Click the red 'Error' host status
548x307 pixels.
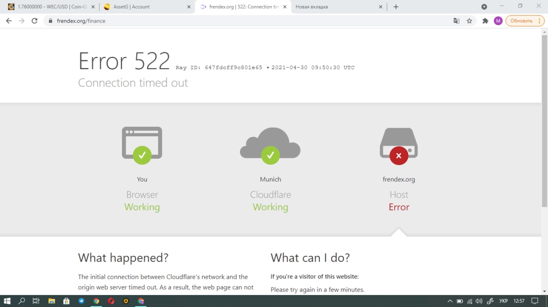coord(399,207)
